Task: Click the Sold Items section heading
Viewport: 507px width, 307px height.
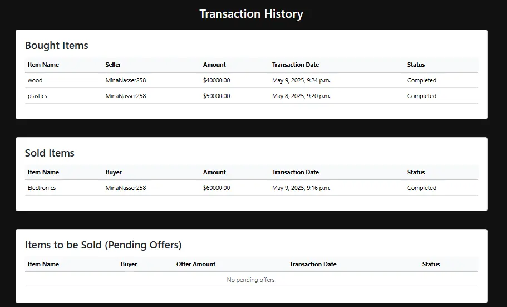Action: [50, 153]
